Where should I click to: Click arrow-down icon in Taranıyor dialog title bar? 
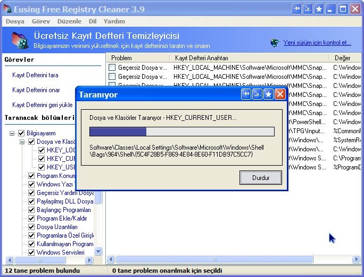coord(257,94)
